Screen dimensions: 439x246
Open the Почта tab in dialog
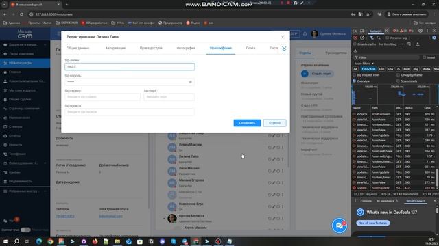250,48
